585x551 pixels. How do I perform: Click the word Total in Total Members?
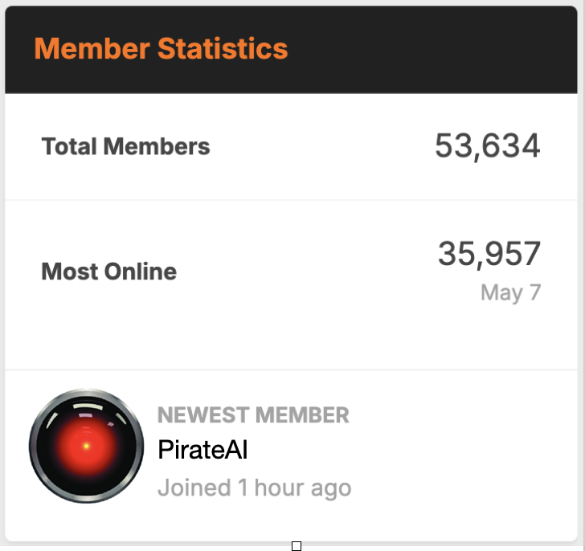(x=69, y=146)
